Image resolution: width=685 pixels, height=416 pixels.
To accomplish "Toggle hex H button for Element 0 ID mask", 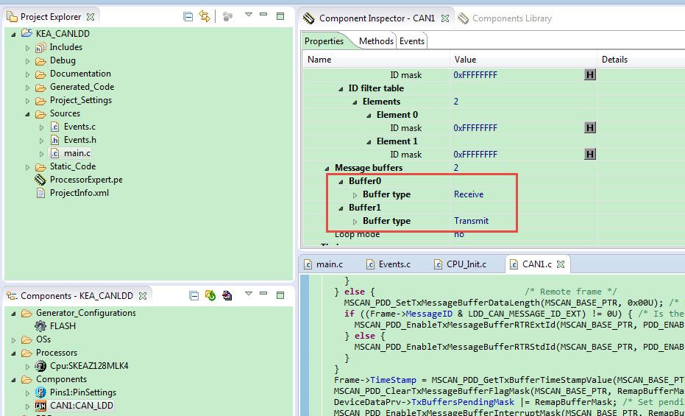I will pyautogui.click(x=590, y=127).
